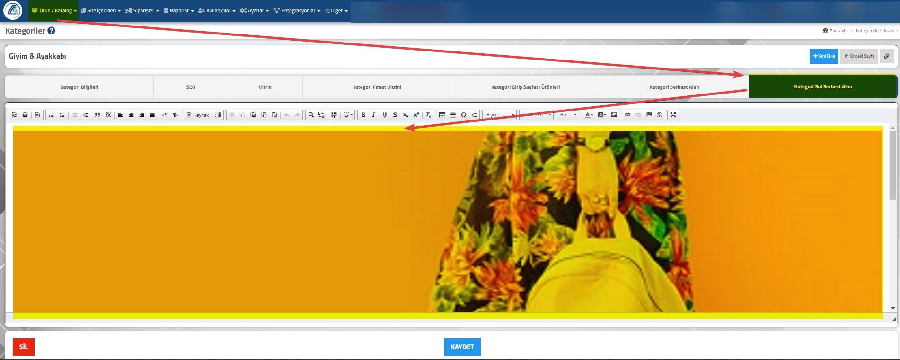Screen dimensions: 900x360
Task: Switch to the SEO tab
Action: point(191,87)
